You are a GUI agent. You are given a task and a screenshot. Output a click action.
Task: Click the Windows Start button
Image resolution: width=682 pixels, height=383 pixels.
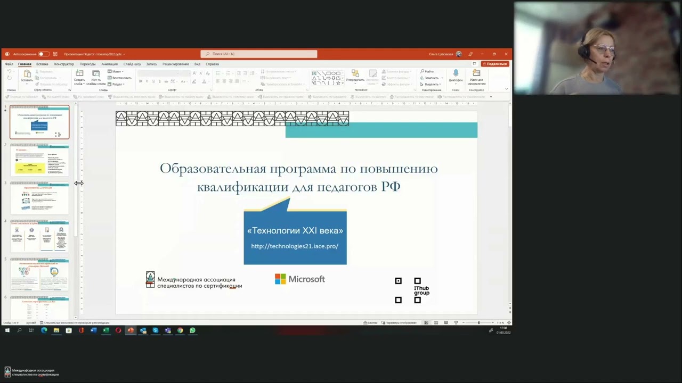pos(7,330)
